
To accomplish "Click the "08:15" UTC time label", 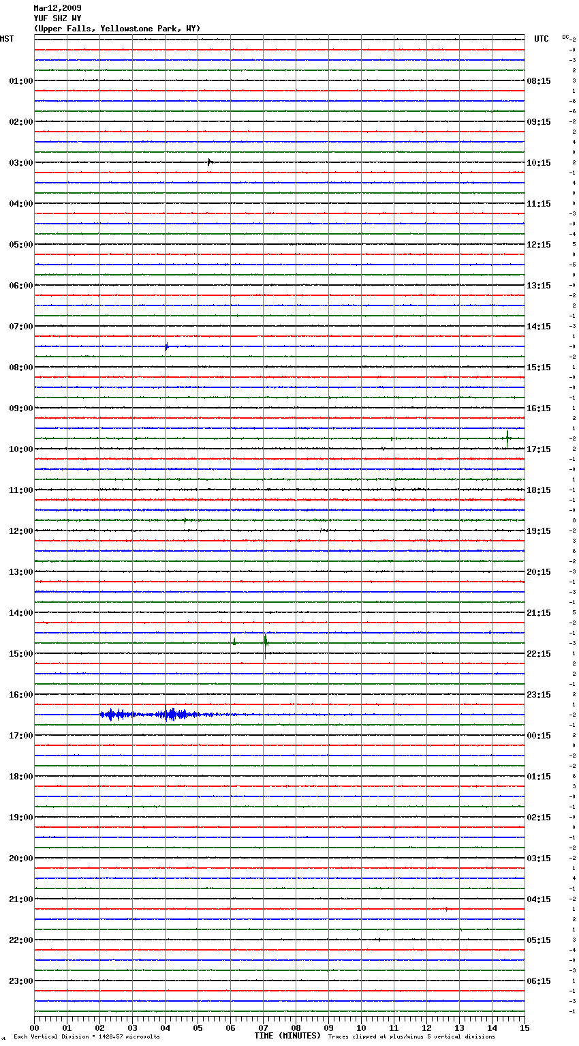I will (x=539, y=81).
